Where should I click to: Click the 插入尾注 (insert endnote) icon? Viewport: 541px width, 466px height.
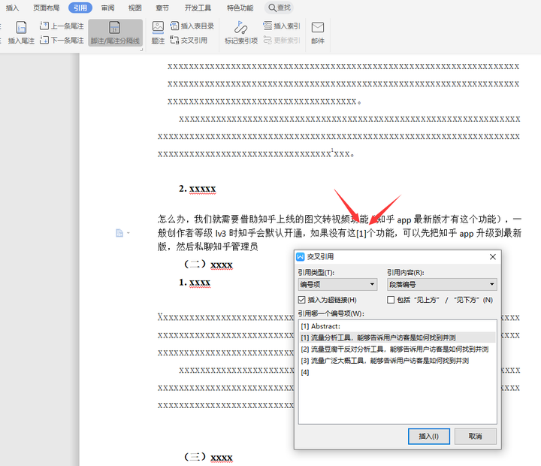coord(21,27)
